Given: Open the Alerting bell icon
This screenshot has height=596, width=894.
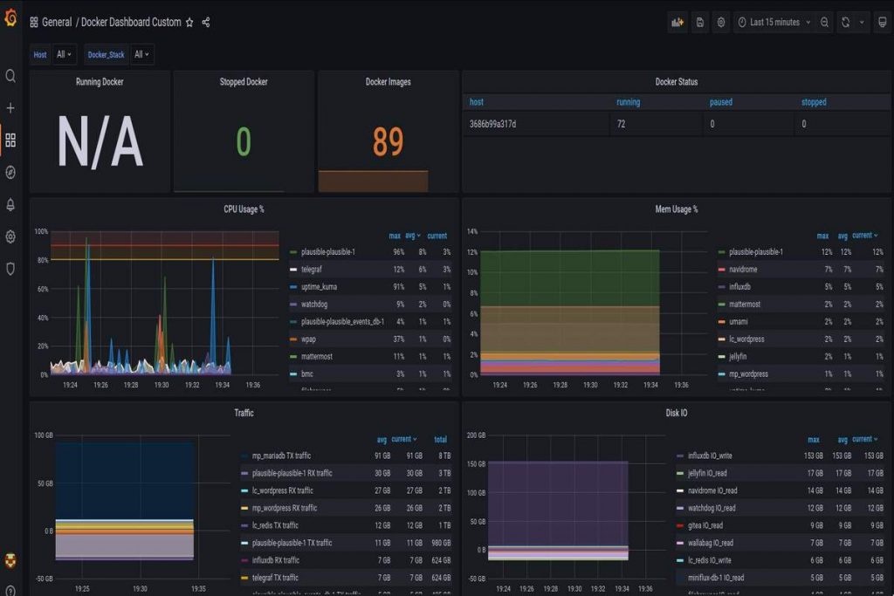Looking at the screenshot, I should coord(10,205).
